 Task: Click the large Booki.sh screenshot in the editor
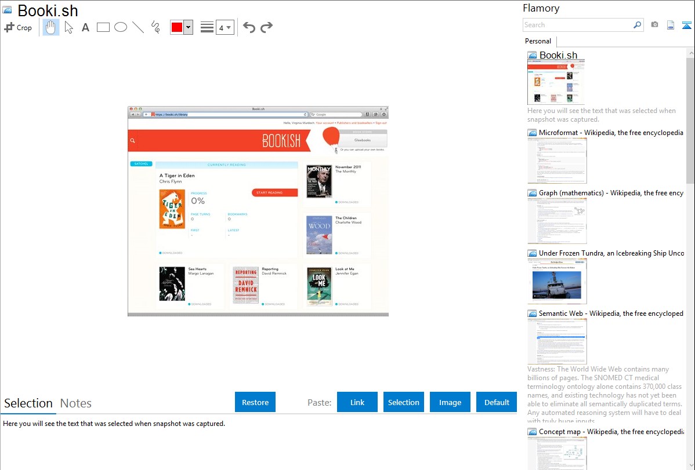[x=258, y=211]
